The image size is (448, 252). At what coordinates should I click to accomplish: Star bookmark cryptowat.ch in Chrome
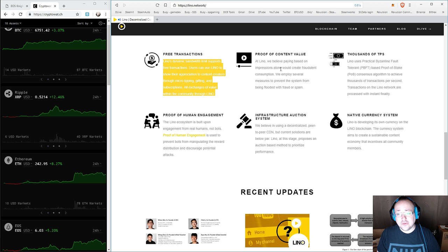(x=77, y=14)
